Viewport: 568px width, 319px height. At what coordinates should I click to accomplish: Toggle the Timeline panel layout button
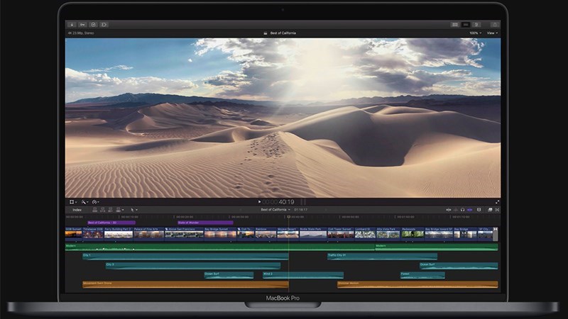coord(466,25)
